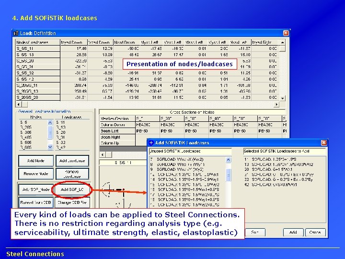Image resolution: width=345 pixels, height=259 pixels.
Task: Click the Cross Sections table scroll-left arrow
Action: [x=103, y=154]
